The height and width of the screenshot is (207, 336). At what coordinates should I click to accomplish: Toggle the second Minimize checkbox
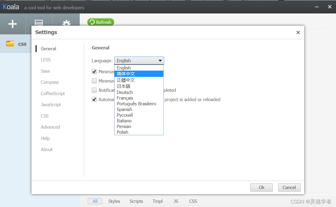tap(94, 81)
